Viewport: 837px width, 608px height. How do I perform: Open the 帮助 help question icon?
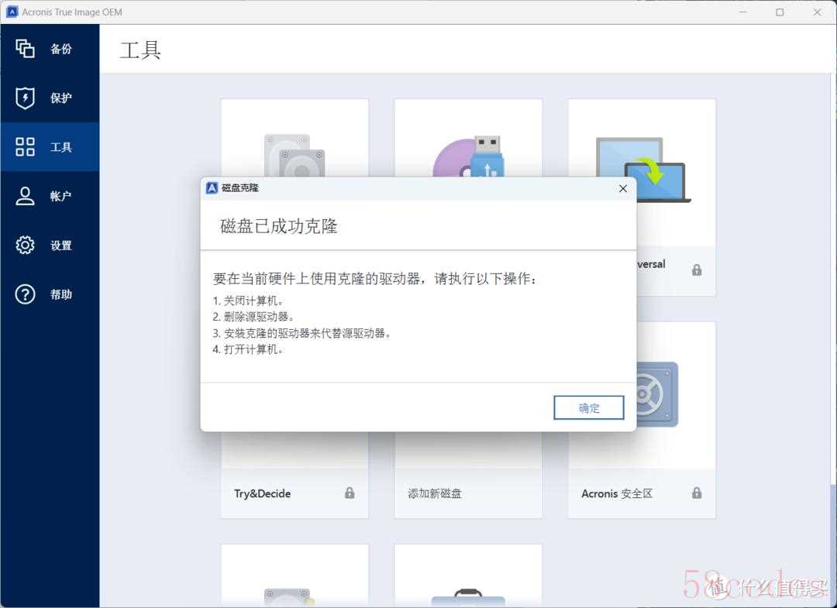pyautogui.click(x=25, y=294)
